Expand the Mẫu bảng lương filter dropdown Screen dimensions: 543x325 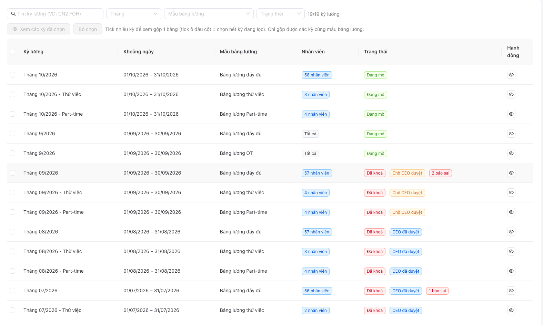click(x=209, y=14)
